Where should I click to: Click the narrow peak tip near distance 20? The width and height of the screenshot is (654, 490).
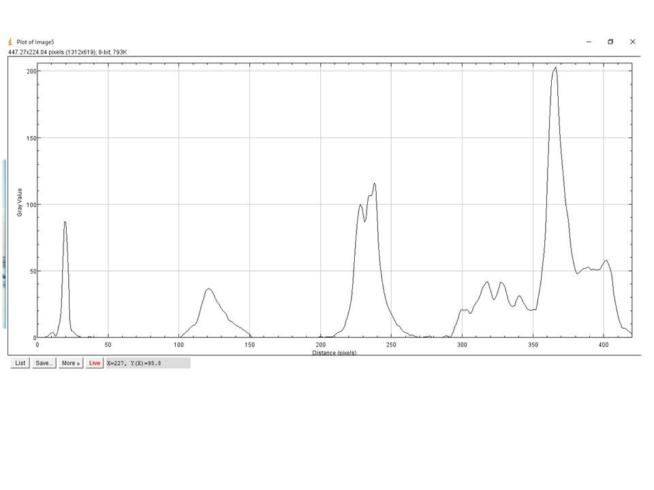pos(65,223)
